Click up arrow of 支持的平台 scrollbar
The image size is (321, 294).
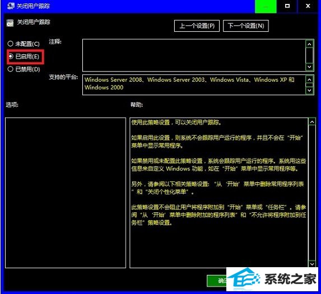(x=309, y=79)
